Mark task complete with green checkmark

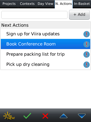(x=27, y=116)
